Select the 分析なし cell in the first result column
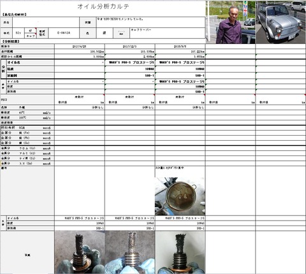Viewport: 306px width, 274px height. (x=80, y=108)
